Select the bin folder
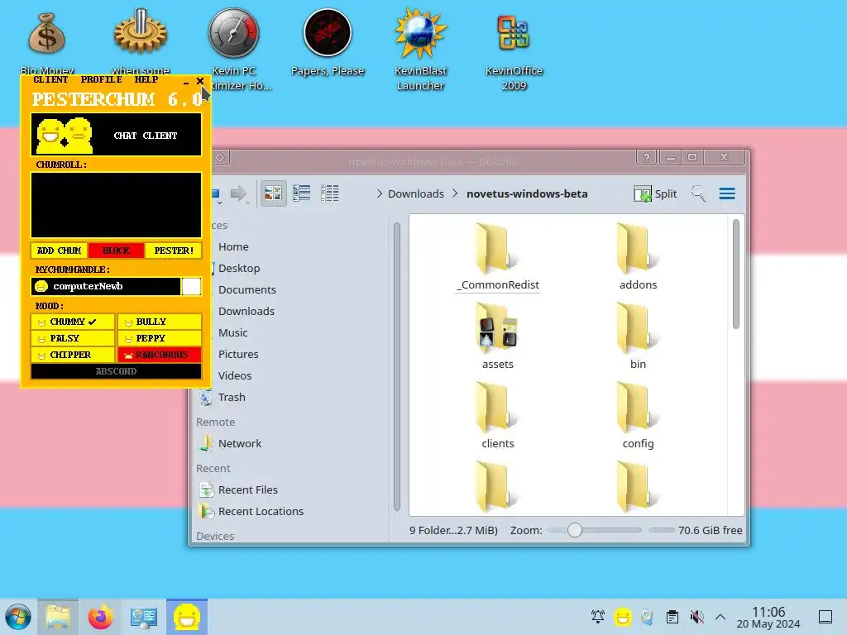 point(638,336)
